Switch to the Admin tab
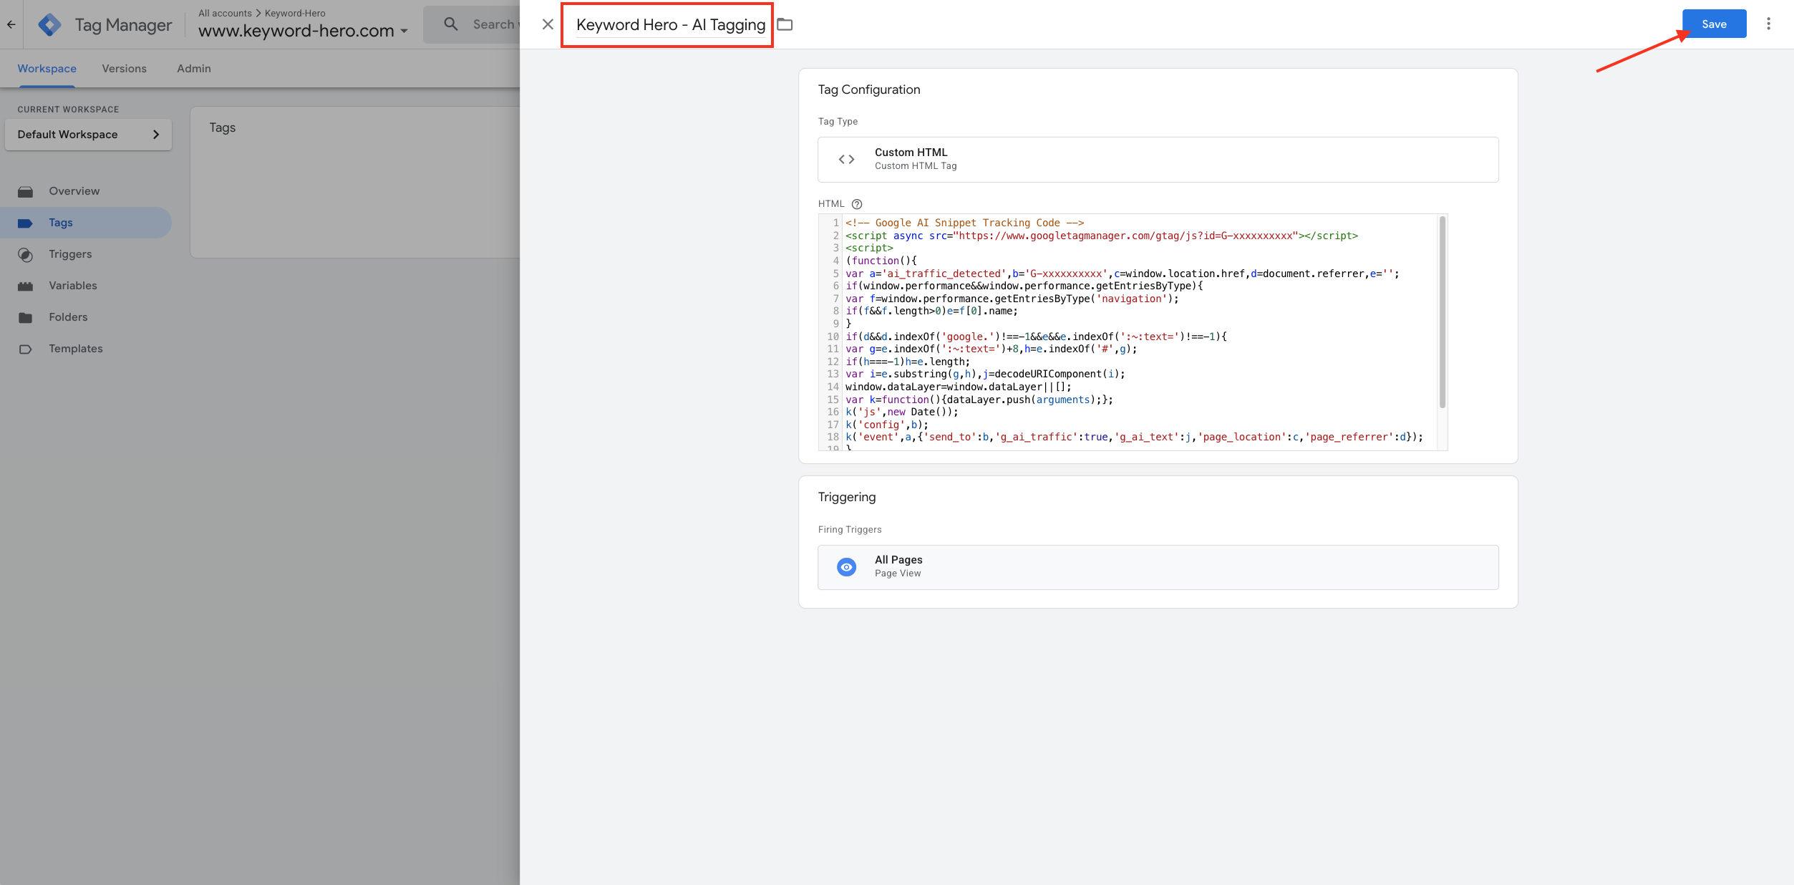 (194, 69)
